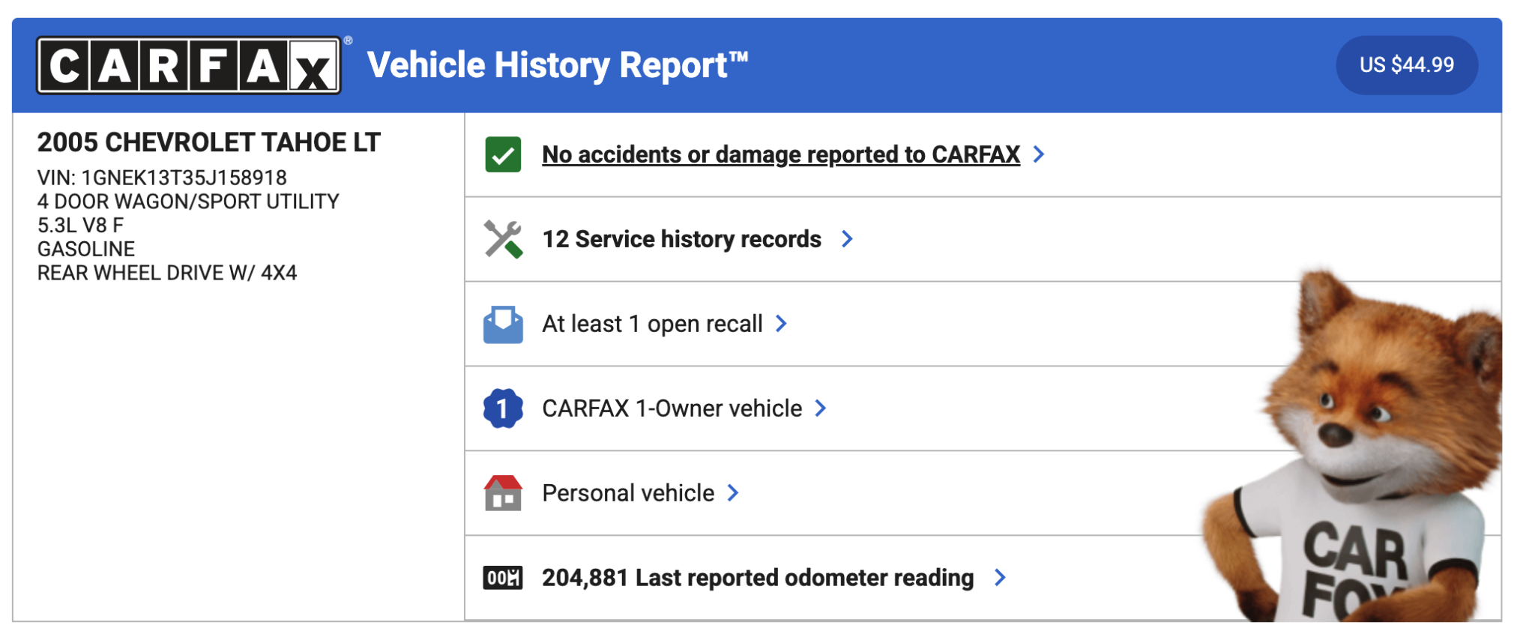The height and width of the screenshot is (643, 1535).
Task: Click the blue 1-Owner badge icon
Action: point(503,408)
